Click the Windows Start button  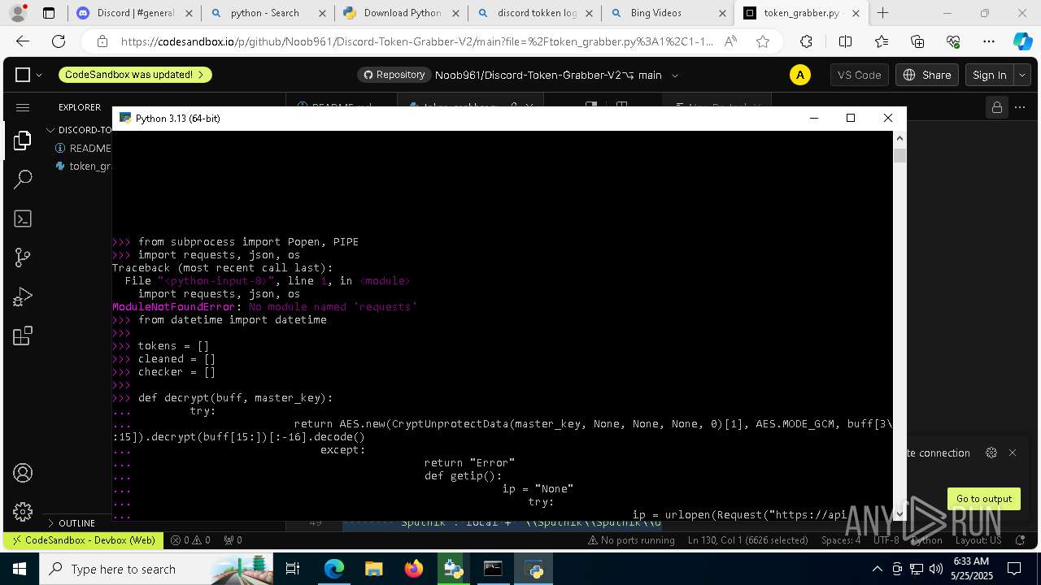point(20,569)
